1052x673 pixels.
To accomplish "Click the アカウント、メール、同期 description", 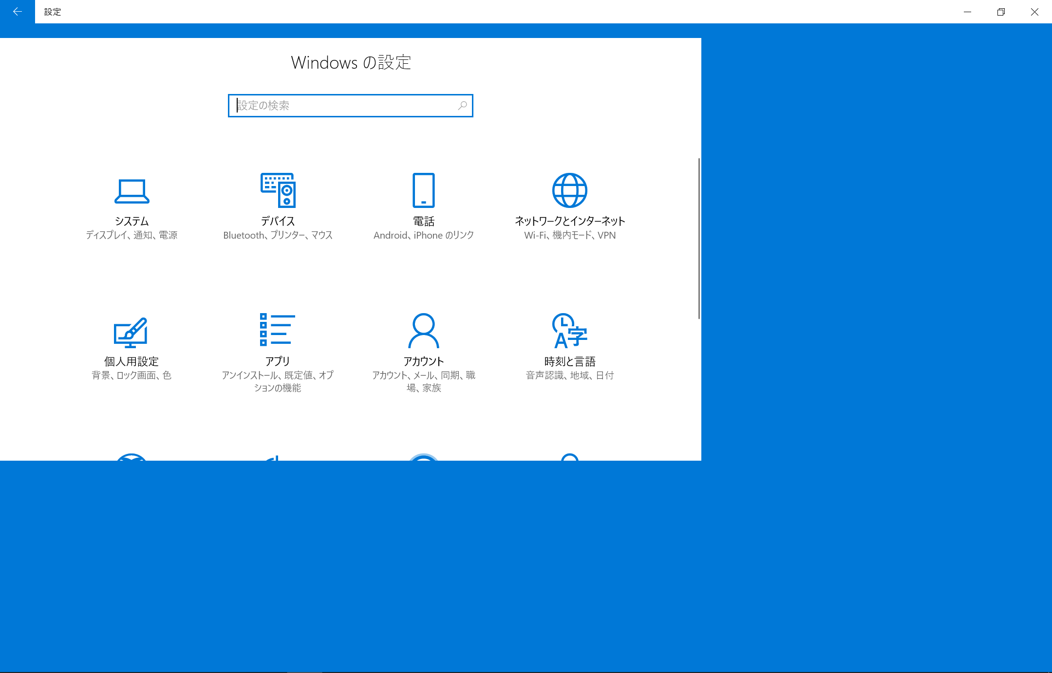I will 424,381.
